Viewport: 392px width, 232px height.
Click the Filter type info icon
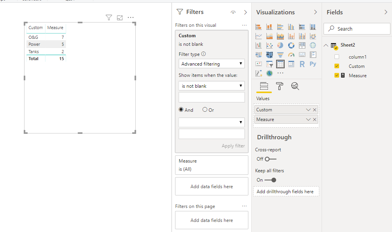[x=203, y=54]
